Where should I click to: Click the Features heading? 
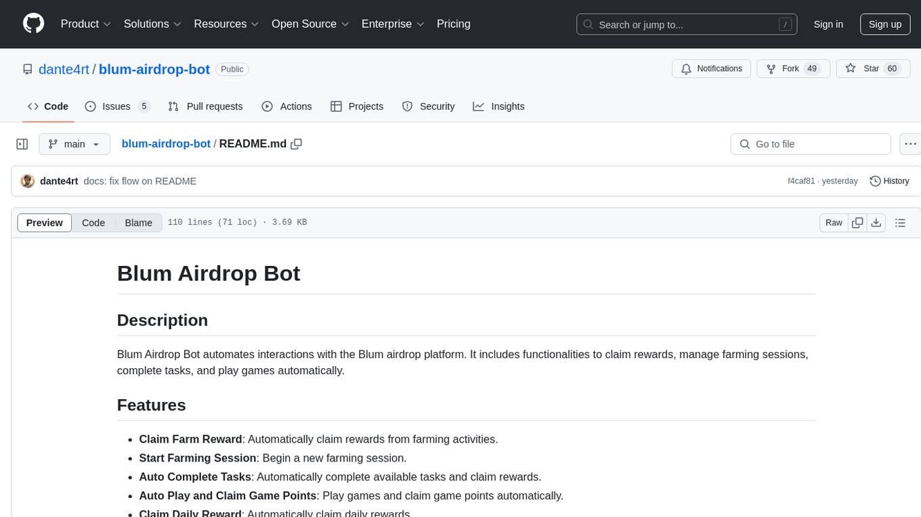152,405
